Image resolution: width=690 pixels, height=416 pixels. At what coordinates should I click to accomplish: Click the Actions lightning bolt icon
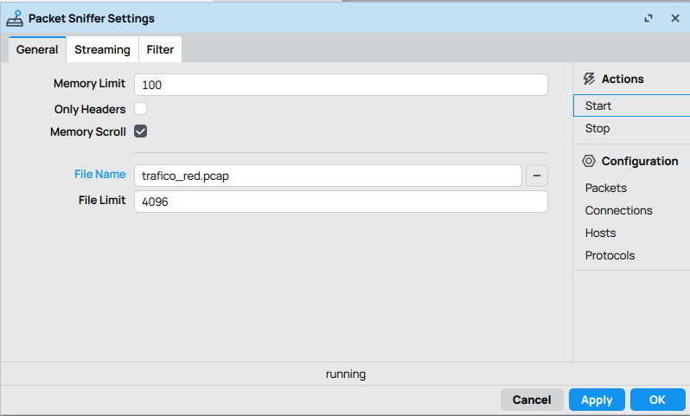(589, 79)
